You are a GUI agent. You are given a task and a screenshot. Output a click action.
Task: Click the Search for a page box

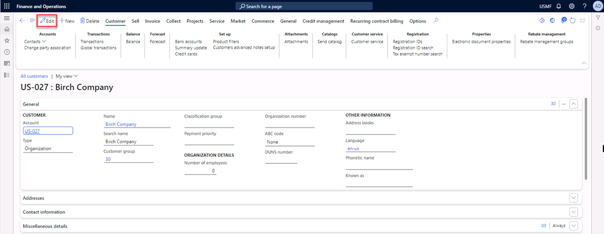[304, 6]
